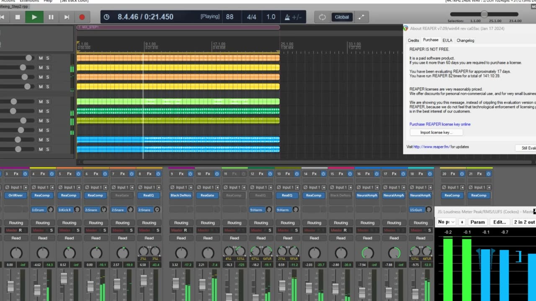
Task: Open FX chain on mixer track 13
Action: tap(288, 173)
